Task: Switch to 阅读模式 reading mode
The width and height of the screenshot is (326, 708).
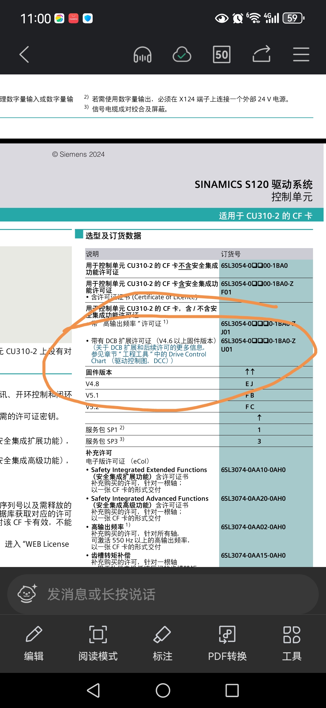Action: pyautogui.click(x=98, y=643)
